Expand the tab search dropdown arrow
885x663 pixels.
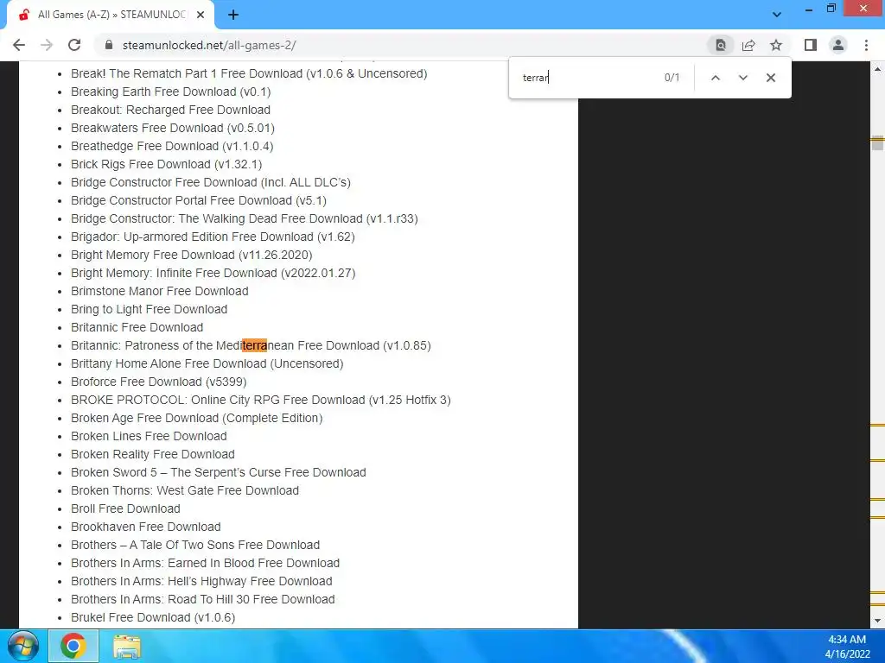coord(777,15)
